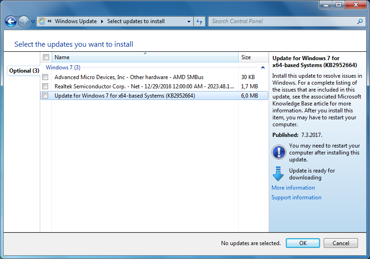Focus the Search Control Panel field
The image size is (370, 259).
click(283, 21)
